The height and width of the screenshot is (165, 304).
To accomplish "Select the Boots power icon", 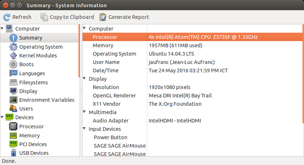I will click(13, 64).
